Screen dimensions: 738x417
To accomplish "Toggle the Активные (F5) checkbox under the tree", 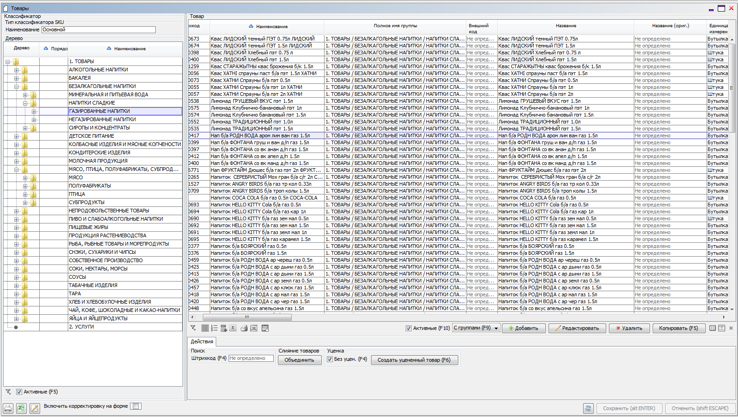I will click(x=19, y=392).
